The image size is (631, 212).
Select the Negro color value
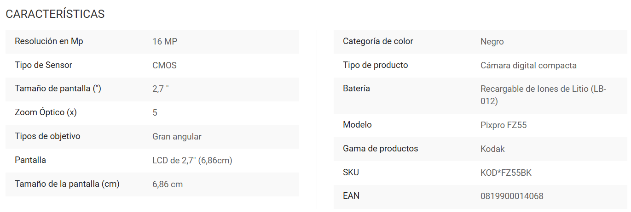[492, 42]
